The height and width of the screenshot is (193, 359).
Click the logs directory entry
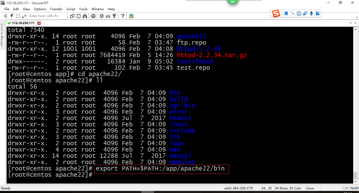pyautogui.click(x=177, y=143)
